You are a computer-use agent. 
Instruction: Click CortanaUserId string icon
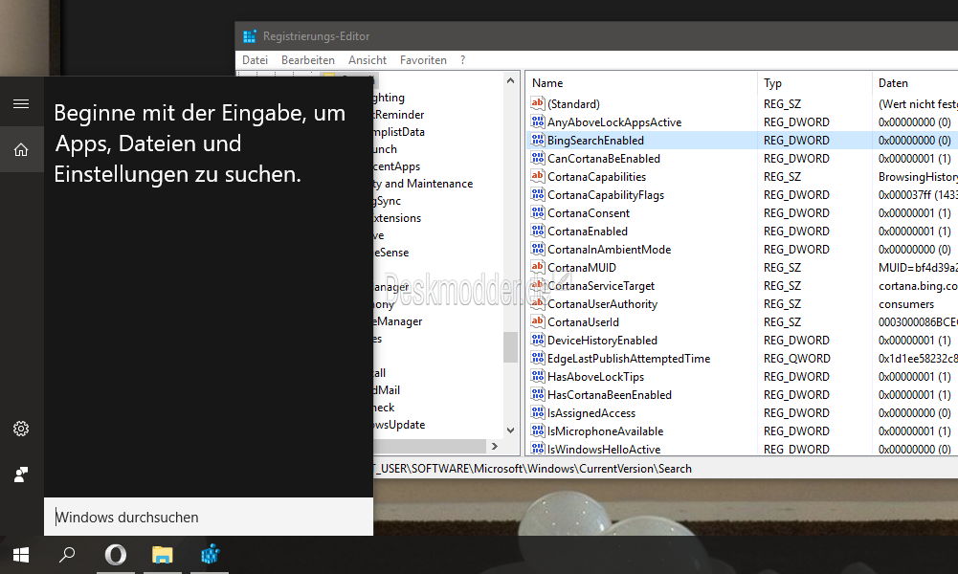(538, 321)
